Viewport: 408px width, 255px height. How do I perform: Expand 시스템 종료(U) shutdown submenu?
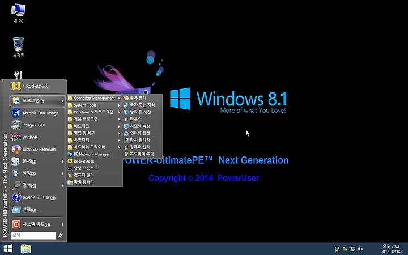[38, 224]
